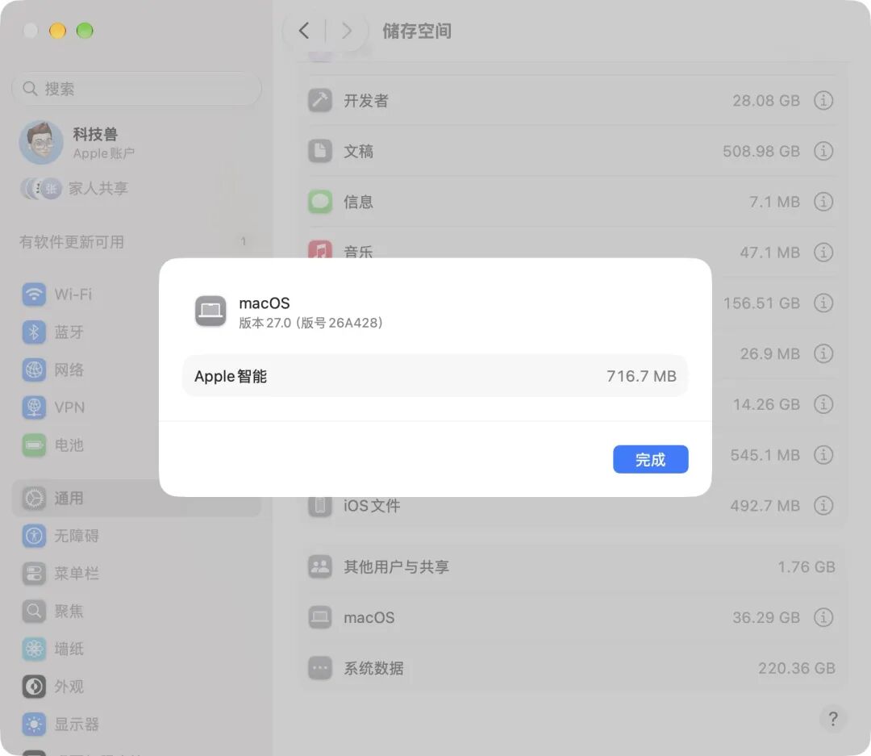Open Wi-Fi settings in sidebar
The height and width of the screenshot is (756, 871).
coord(58,294)
